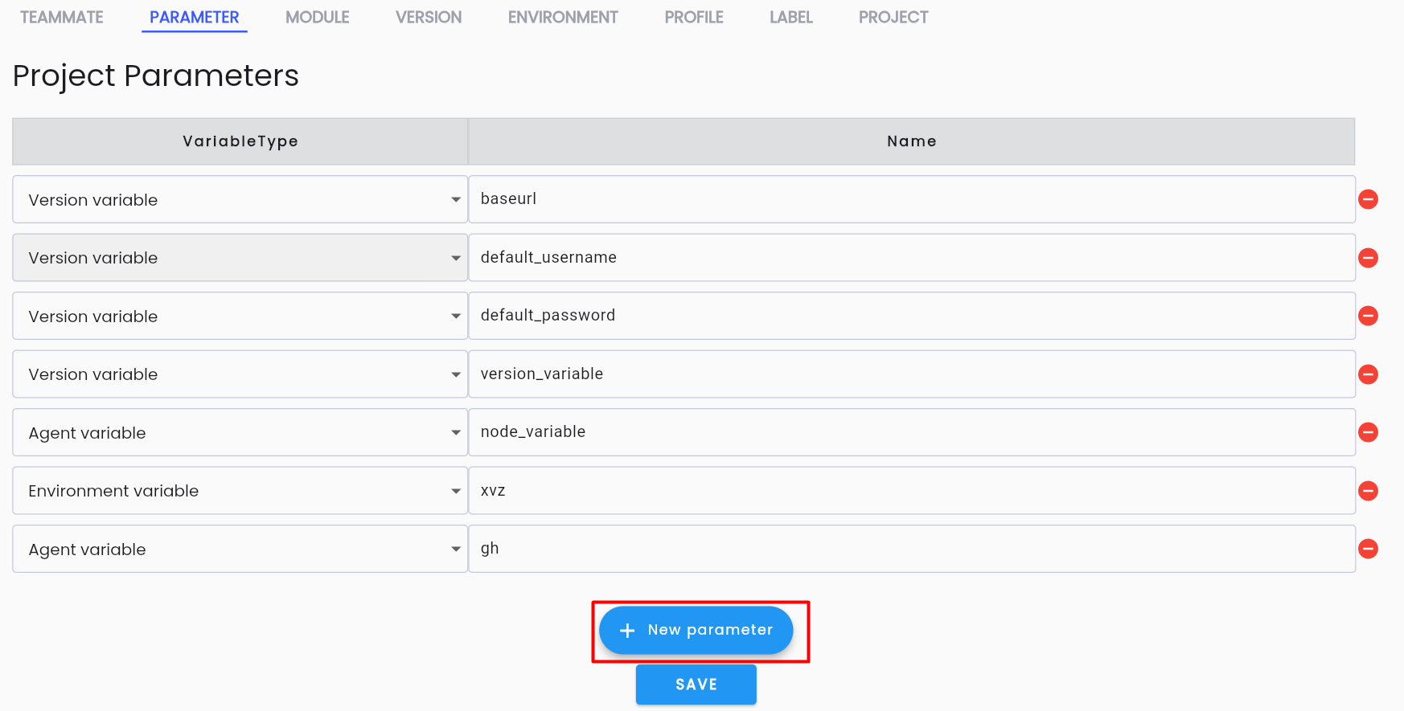Delete the default_username parameter with minus icon
This screenshot has height=711, width=1404.
tap(1368, 258)
